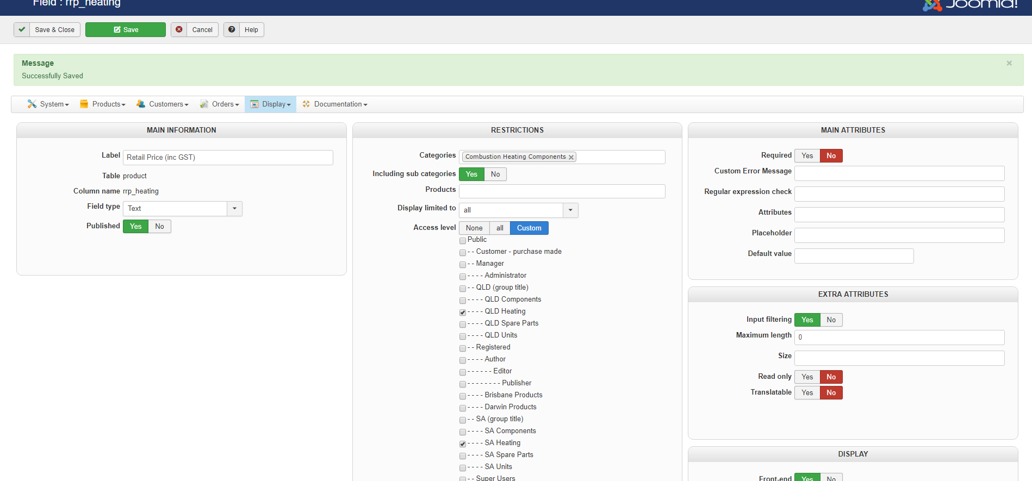Image resolution: width=1032 pixels, height=481 pixels.
Task: Click the Documentation icon
Action: [306, 104]
